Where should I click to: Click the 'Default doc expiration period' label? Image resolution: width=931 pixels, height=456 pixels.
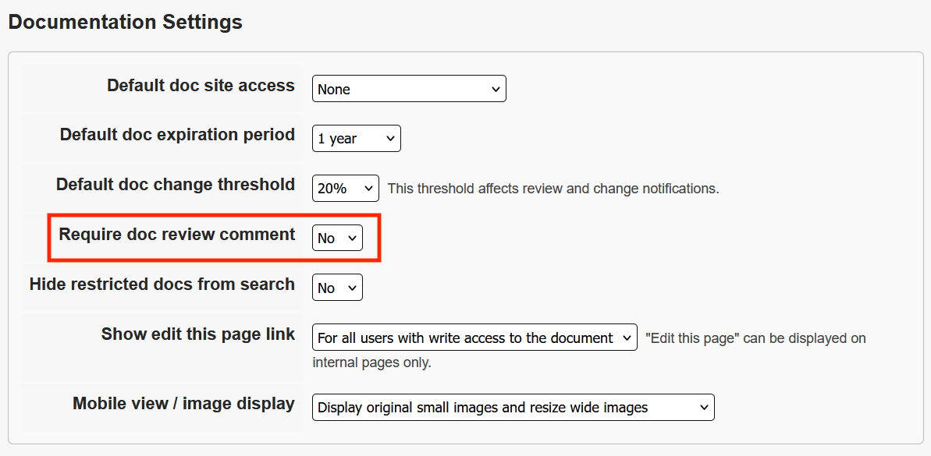177,135
